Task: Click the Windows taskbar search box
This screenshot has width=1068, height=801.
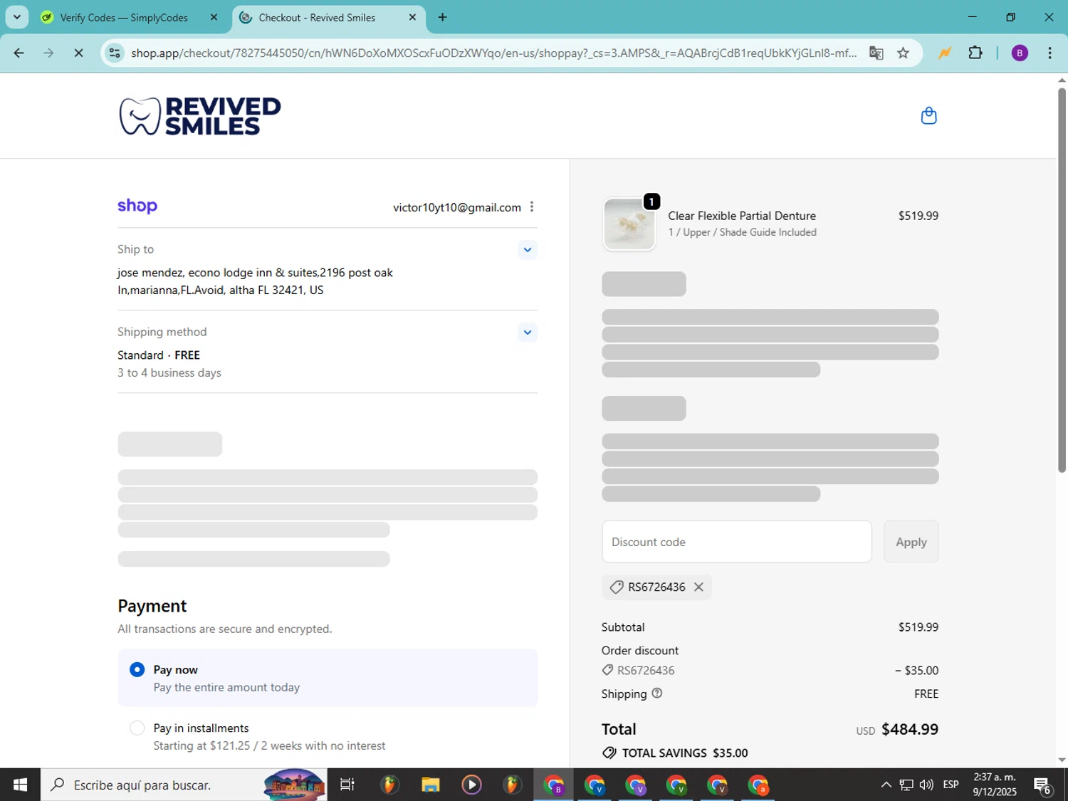Action: pyautogui.click(x=184, y=785)
